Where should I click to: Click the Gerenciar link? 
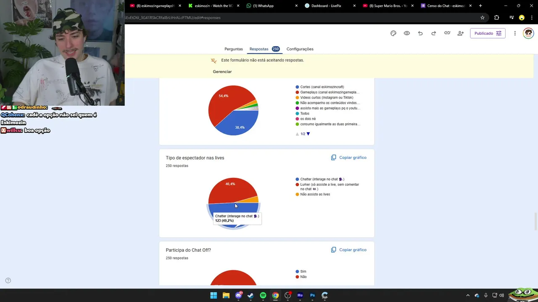coord(222,72)
